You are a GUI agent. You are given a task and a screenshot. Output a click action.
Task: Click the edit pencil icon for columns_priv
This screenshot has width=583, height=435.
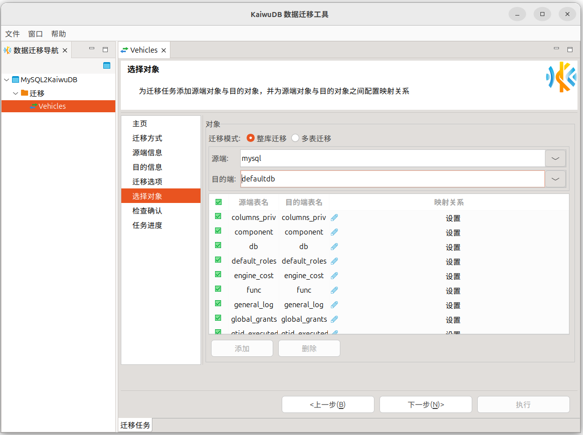[x=334, y=217]
